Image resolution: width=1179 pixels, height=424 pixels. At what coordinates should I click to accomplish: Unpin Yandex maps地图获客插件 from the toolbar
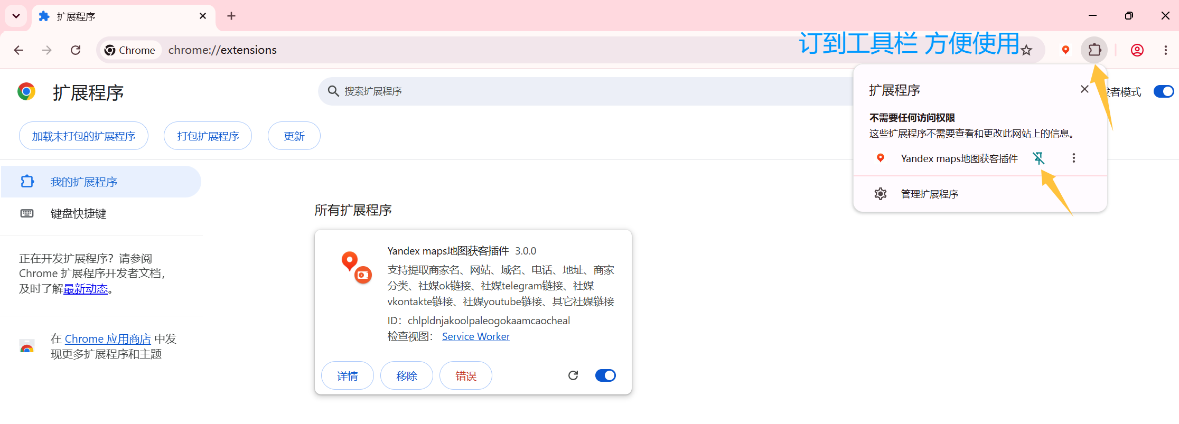coord(1038,158)
